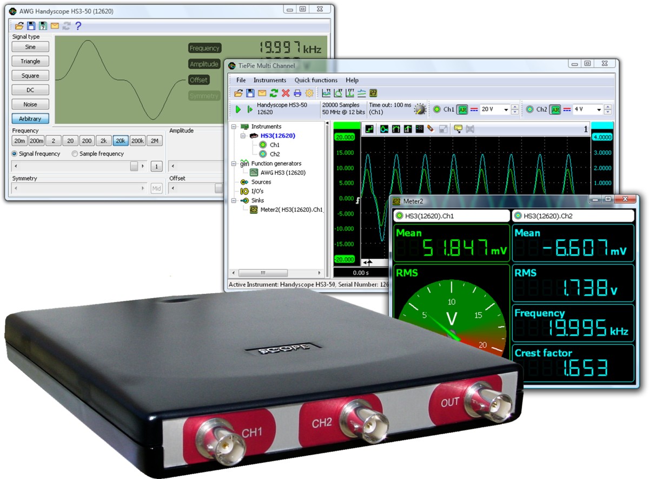Start continuous measuring with green play button
This screenshot has height=479, width=649.
(239, 109)
